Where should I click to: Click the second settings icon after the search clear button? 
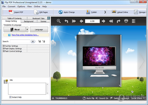[x=44, y=41]
